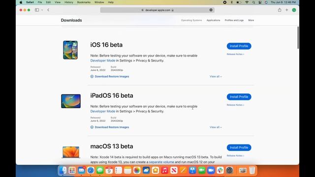This screenshot has height=177, width=315.
Task: Open Release Notes for iOS 16 beta
Action: 235,54
